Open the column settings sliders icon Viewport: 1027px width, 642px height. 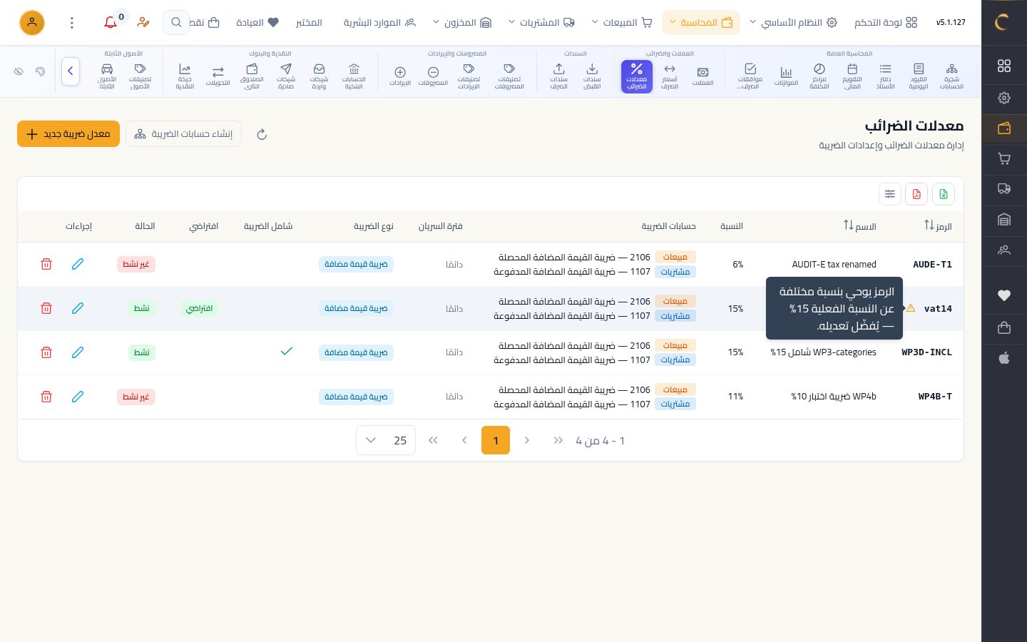[x=889, y=194]
